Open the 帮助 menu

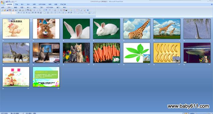point(65,8)
